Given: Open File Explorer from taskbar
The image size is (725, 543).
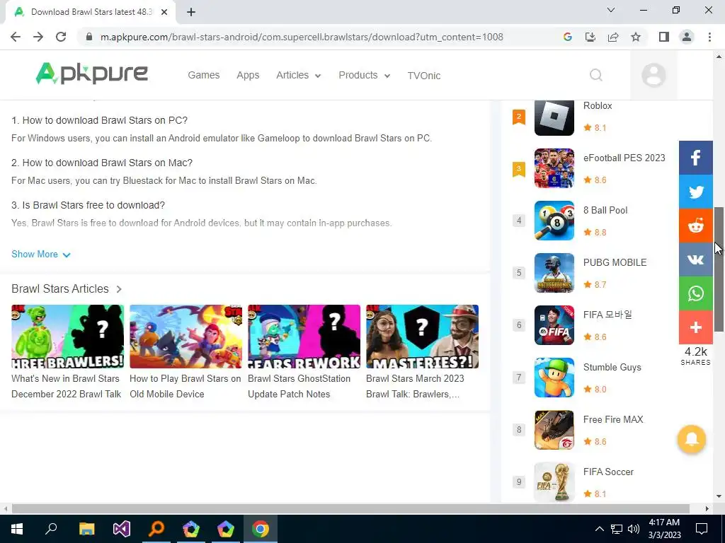Looking at the screenshot, I should coord(86,529).
